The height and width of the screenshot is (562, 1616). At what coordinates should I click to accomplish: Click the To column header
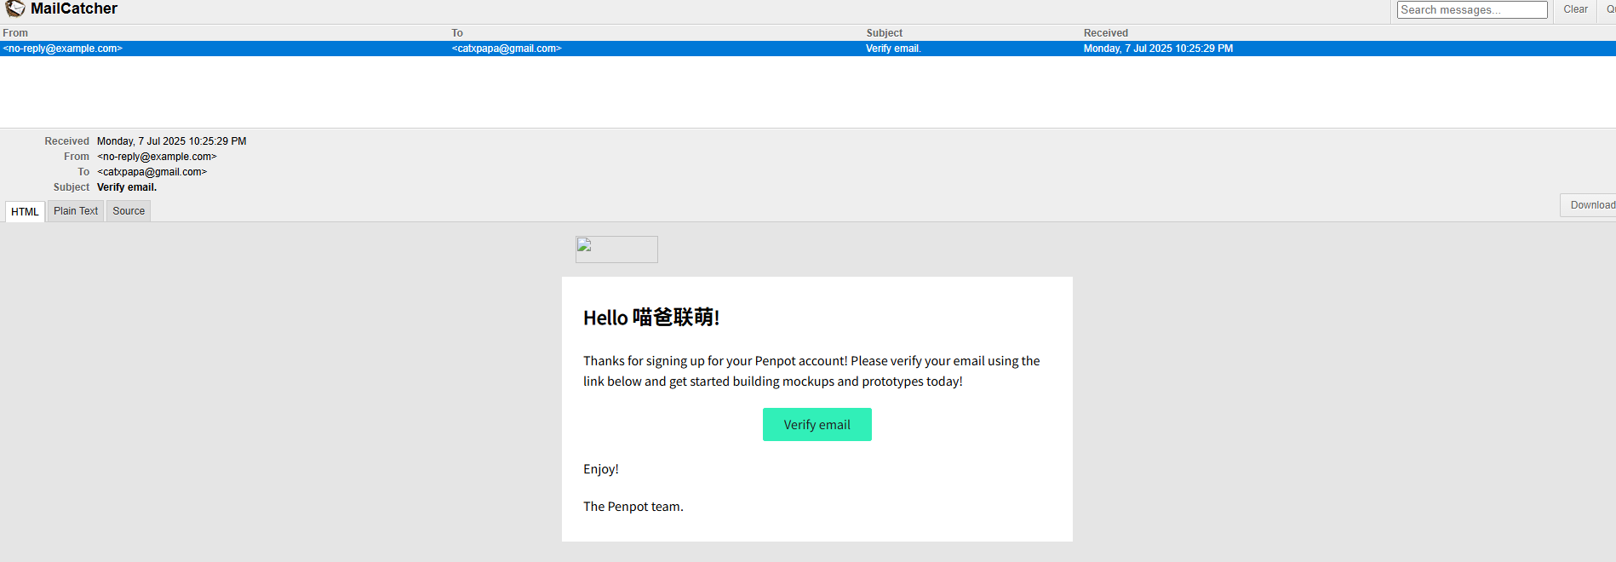coord(457,33)
